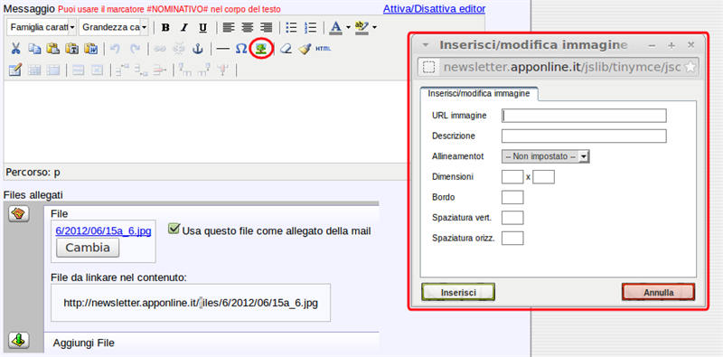Viewport: 723px width, 357px height.
Task: Paste from Word icon
Action: (91, 49)
